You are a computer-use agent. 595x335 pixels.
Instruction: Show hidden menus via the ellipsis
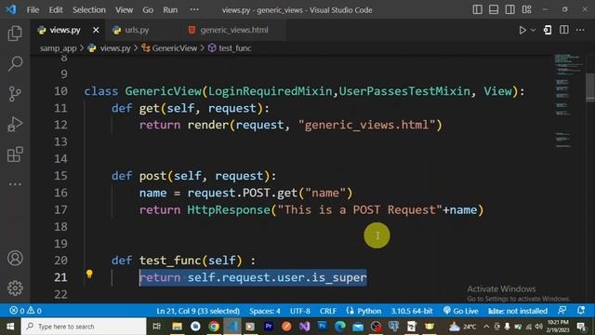pos(194,10)
